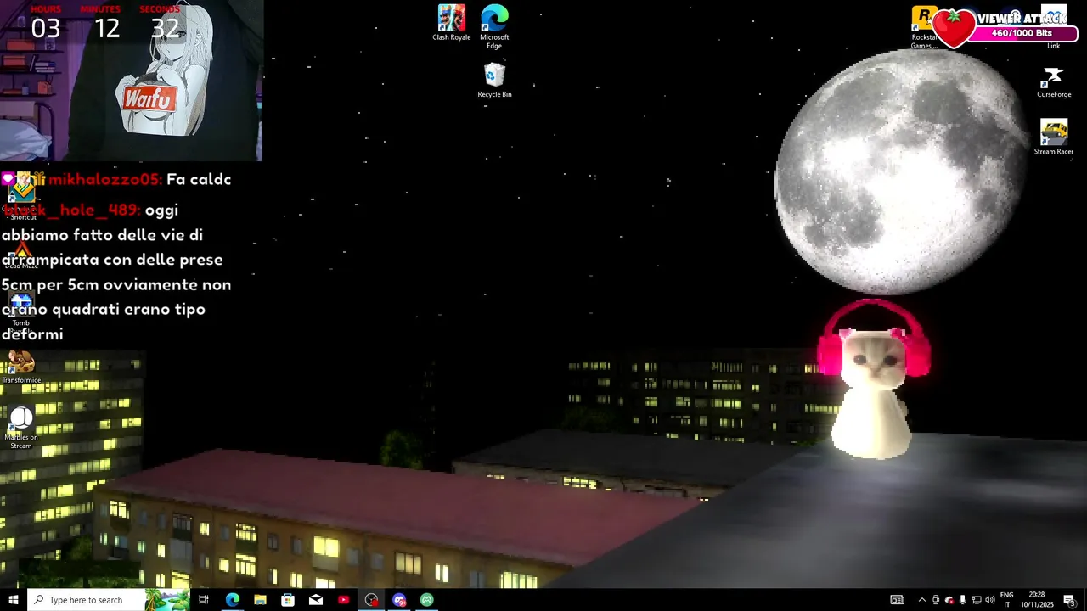This screenshot has height=611, width=1087.
Task: Open the Dead Maze desktop shortcut
Action: coord(21,255)
